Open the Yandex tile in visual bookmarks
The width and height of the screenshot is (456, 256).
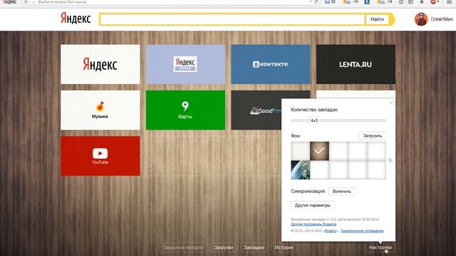click(100, 64)
